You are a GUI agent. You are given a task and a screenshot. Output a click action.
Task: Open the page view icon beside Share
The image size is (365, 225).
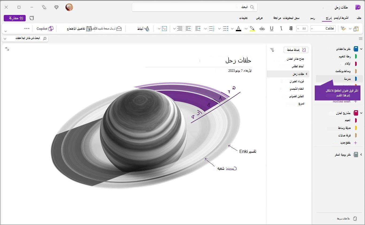32,18
